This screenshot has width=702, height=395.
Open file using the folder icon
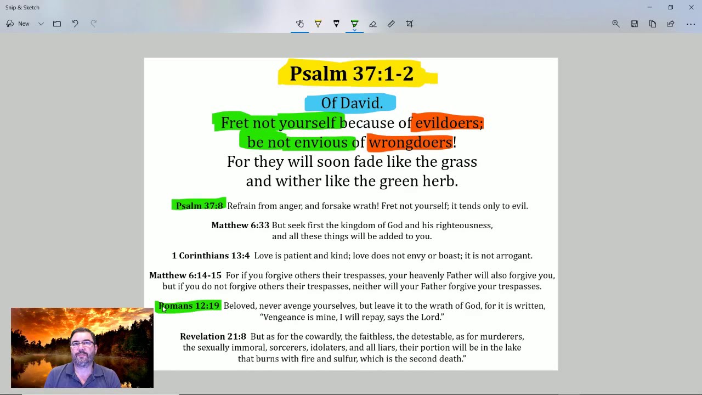click(57, 24)
